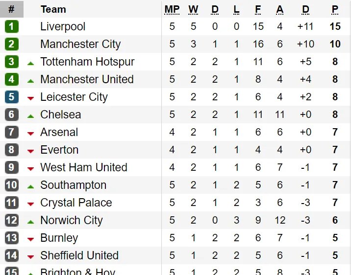
Task: Select Crystal Palace team row name
Action: tap(76, 203)
